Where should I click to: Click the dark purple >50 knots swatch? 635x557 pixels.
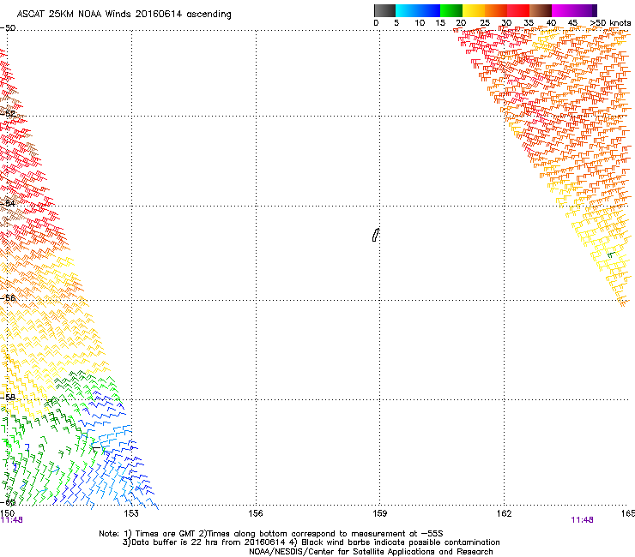click(594, 10)
